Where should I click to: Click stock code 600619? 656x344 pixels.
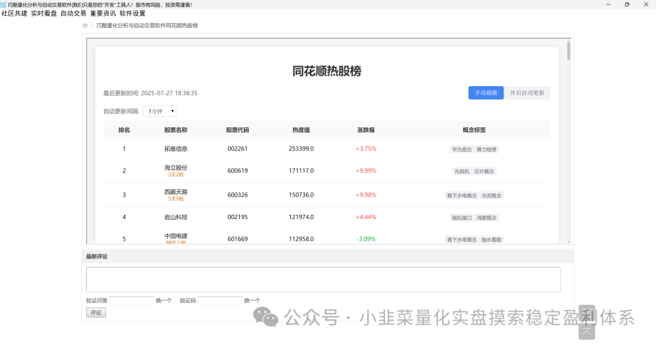pyautogui.click(x=237, y=170)
